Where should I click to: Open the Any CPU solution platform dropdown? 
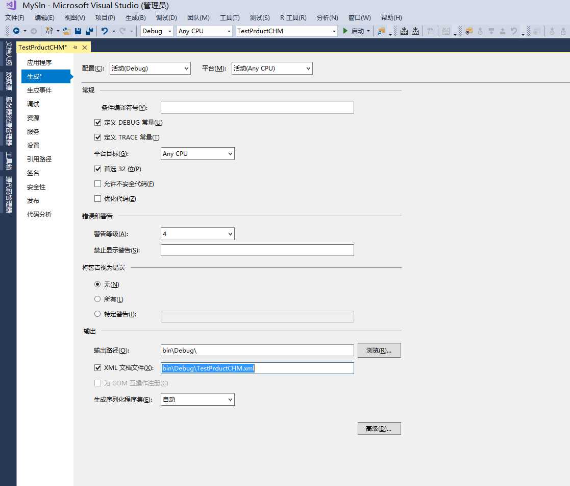pos(205,31)
